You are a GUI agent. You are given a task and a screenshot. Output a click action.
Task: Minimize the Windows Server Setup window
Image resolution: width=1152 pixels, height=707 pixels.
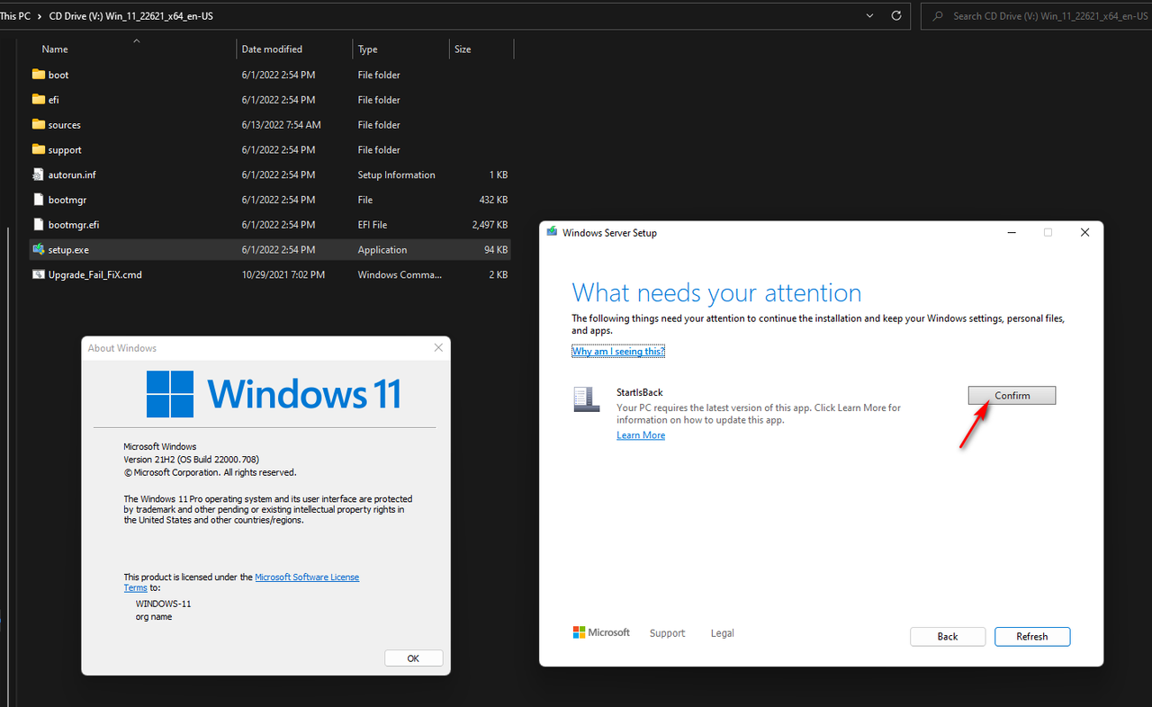point(1013,232)
